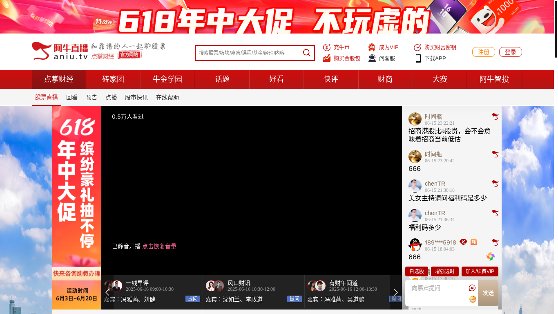Click the VIP diamond badge by 189****5918
Viewport: 558px width, 314px height.
463,242
